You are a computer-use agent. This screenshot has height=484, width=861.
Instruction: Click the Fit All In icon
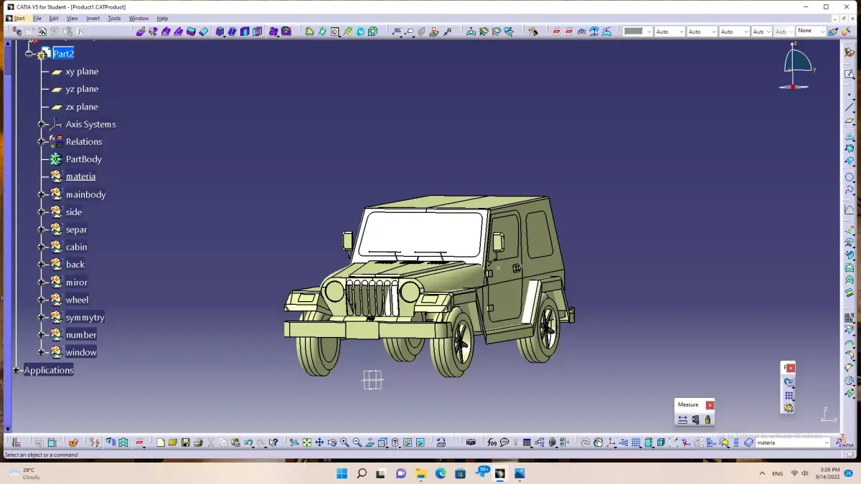coord(306,442)
